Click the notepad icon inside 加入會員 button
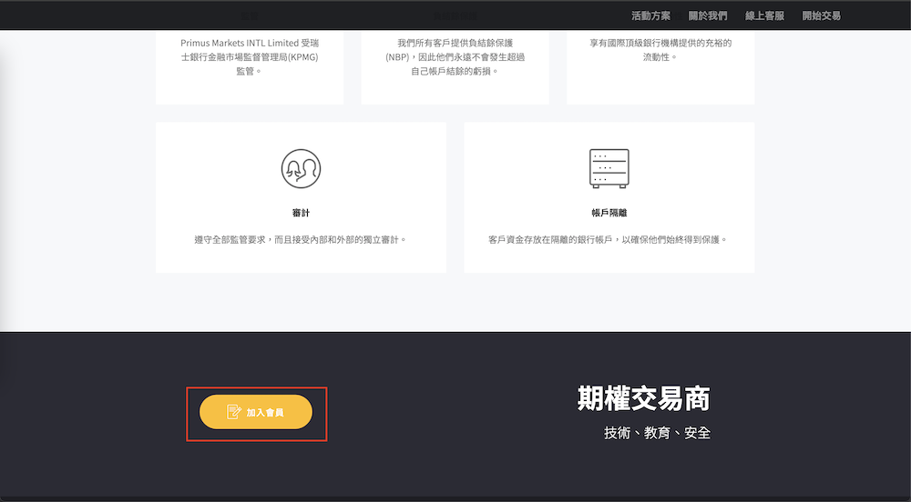Viewport: 911px width, 502px height. pos(234,412)
